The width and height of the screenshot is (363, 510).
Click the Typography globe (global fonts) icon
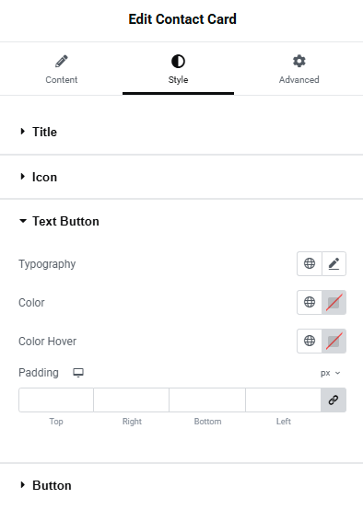pos(310,263)
